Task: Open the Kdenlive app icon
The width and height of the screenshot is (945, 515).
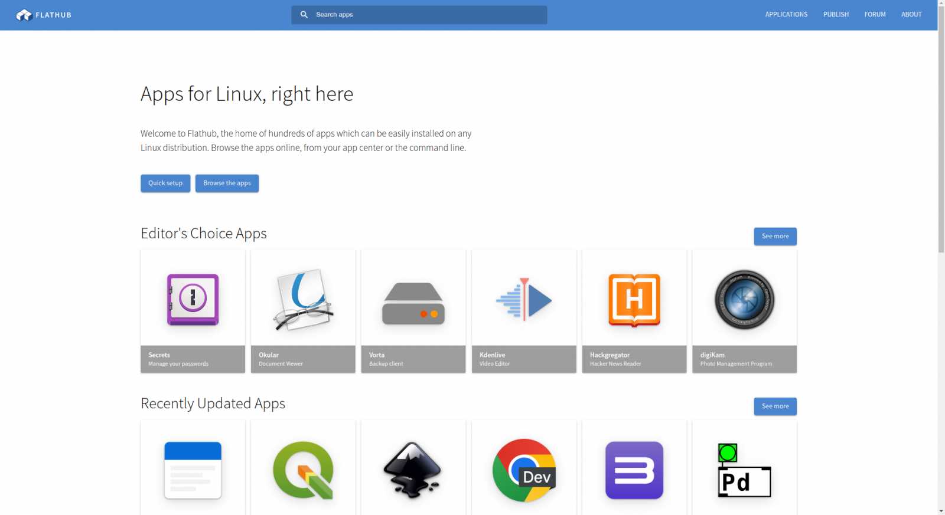Action: (524, 299)
